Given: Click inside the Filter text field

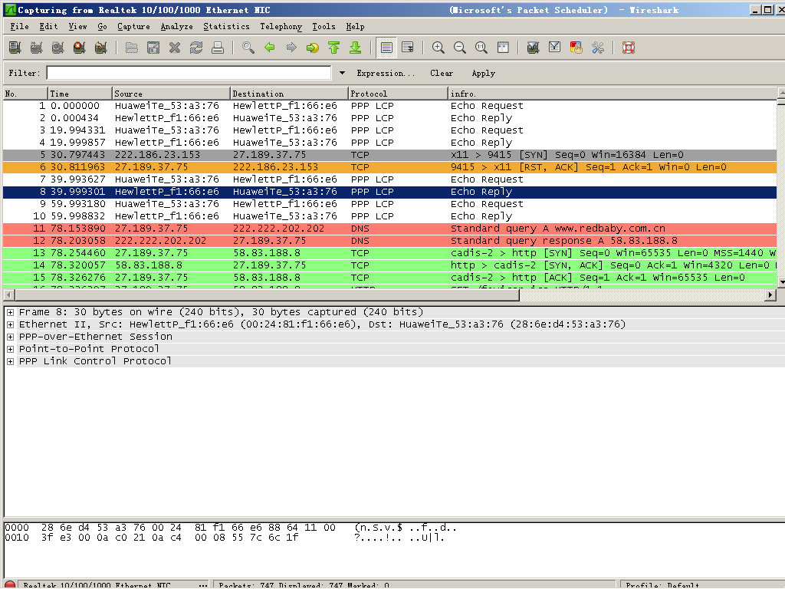Looking at the screenshot, I should click(x=189, y=73).
